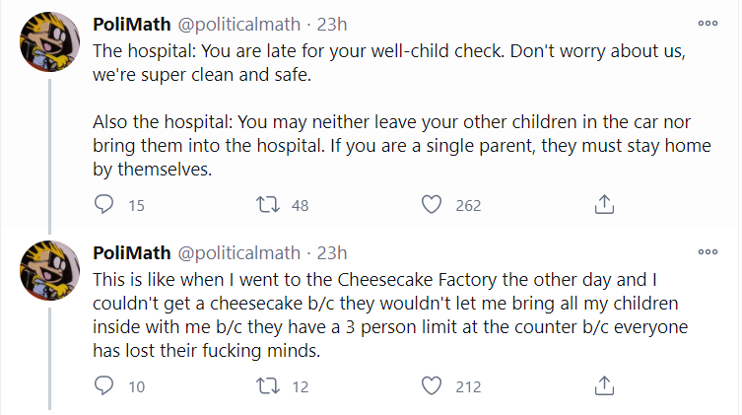Click PoliMath avatar on the first tweet

click(50, 41)
